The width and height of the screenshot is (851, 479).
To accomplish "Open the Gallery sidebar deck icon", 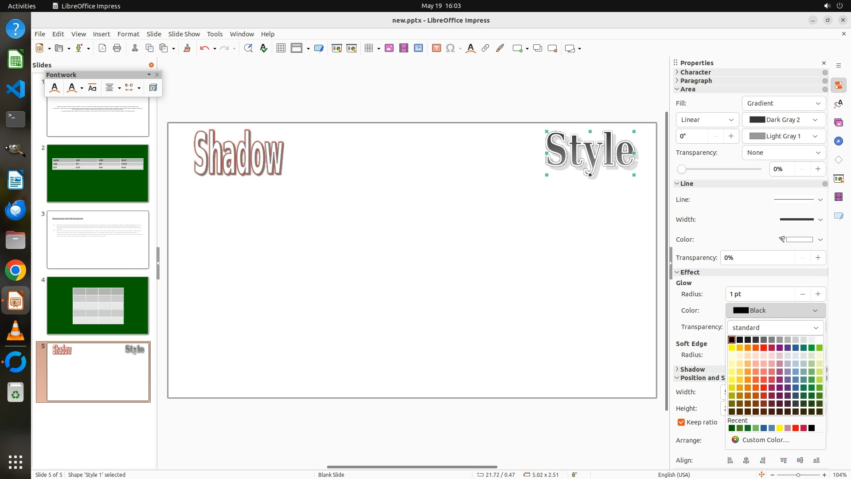I will pyautogui.click(x=838, y=122).
